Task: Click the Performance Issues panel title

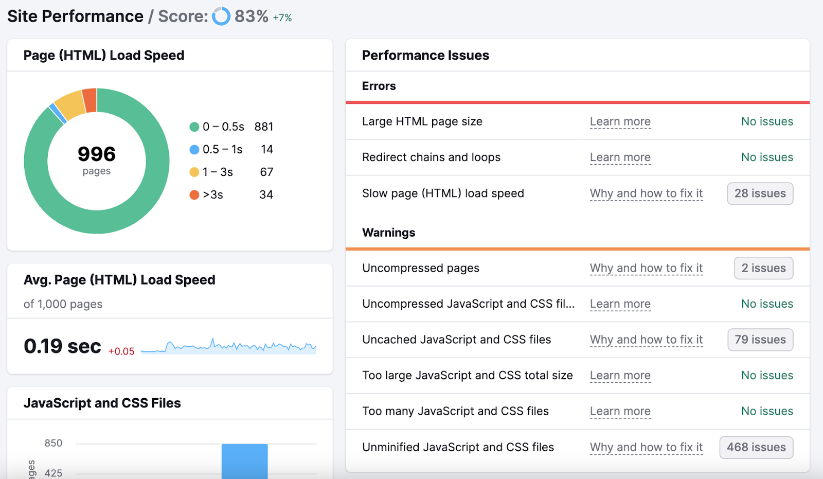Action: point(425,56)
